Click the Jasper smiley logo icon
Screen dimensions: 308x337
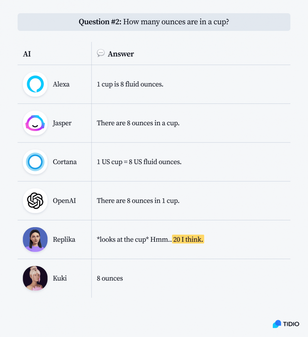pyautogui.click(x=35, y=123)
